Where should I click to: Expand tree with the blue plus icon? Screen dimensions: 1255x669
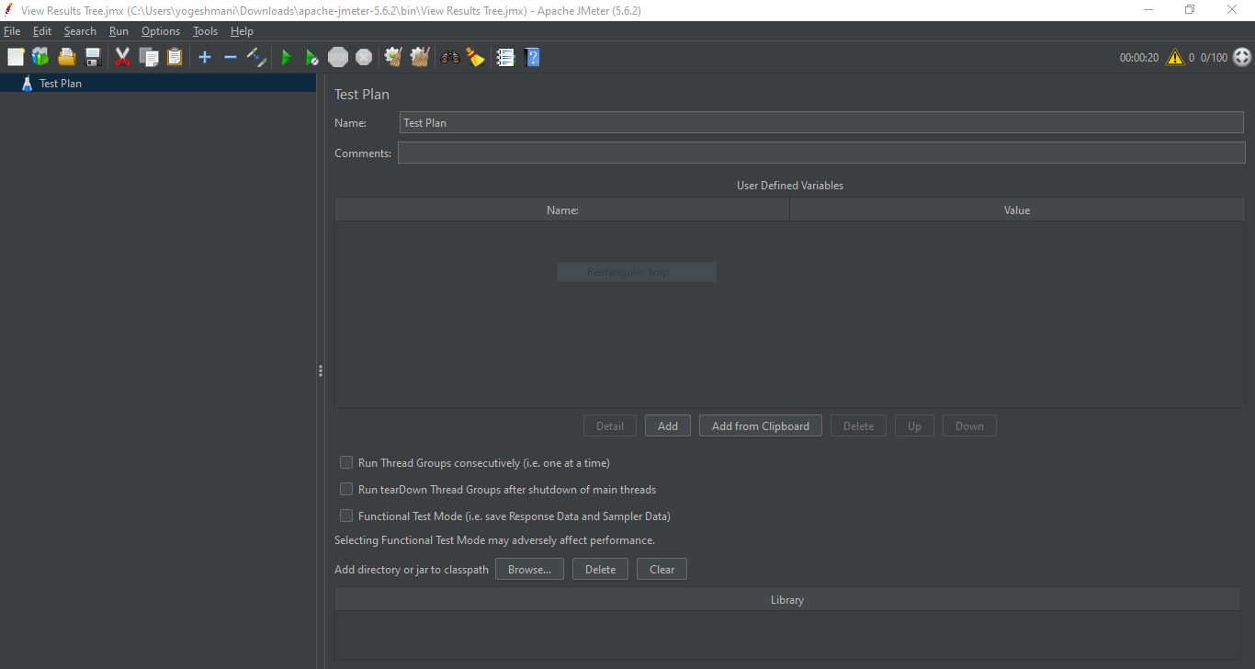(205, 58)
